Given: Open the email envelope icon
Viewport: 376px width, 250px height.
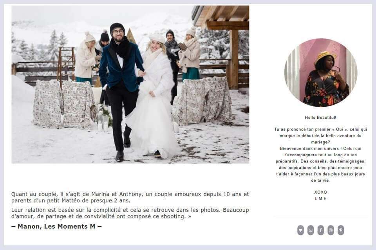Looking at the screenshot, I should 311,230.
